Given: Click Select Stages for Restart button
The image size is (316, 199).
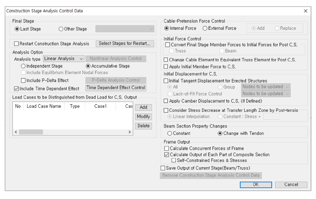Looking at the screenshot, I should pos(125,43).
